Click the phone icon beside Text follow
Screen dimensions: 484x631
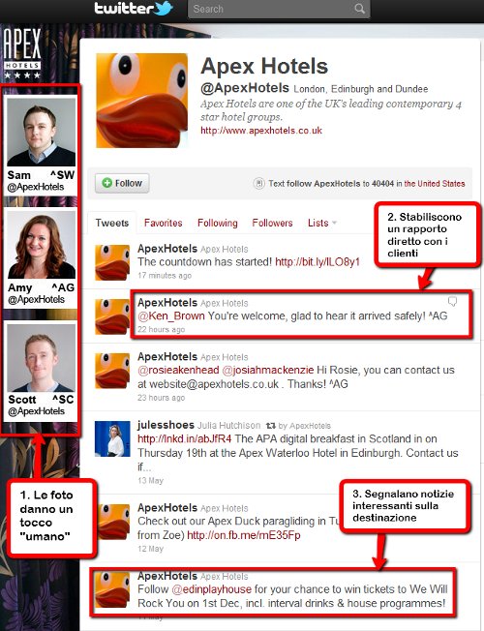coord(258,184)
